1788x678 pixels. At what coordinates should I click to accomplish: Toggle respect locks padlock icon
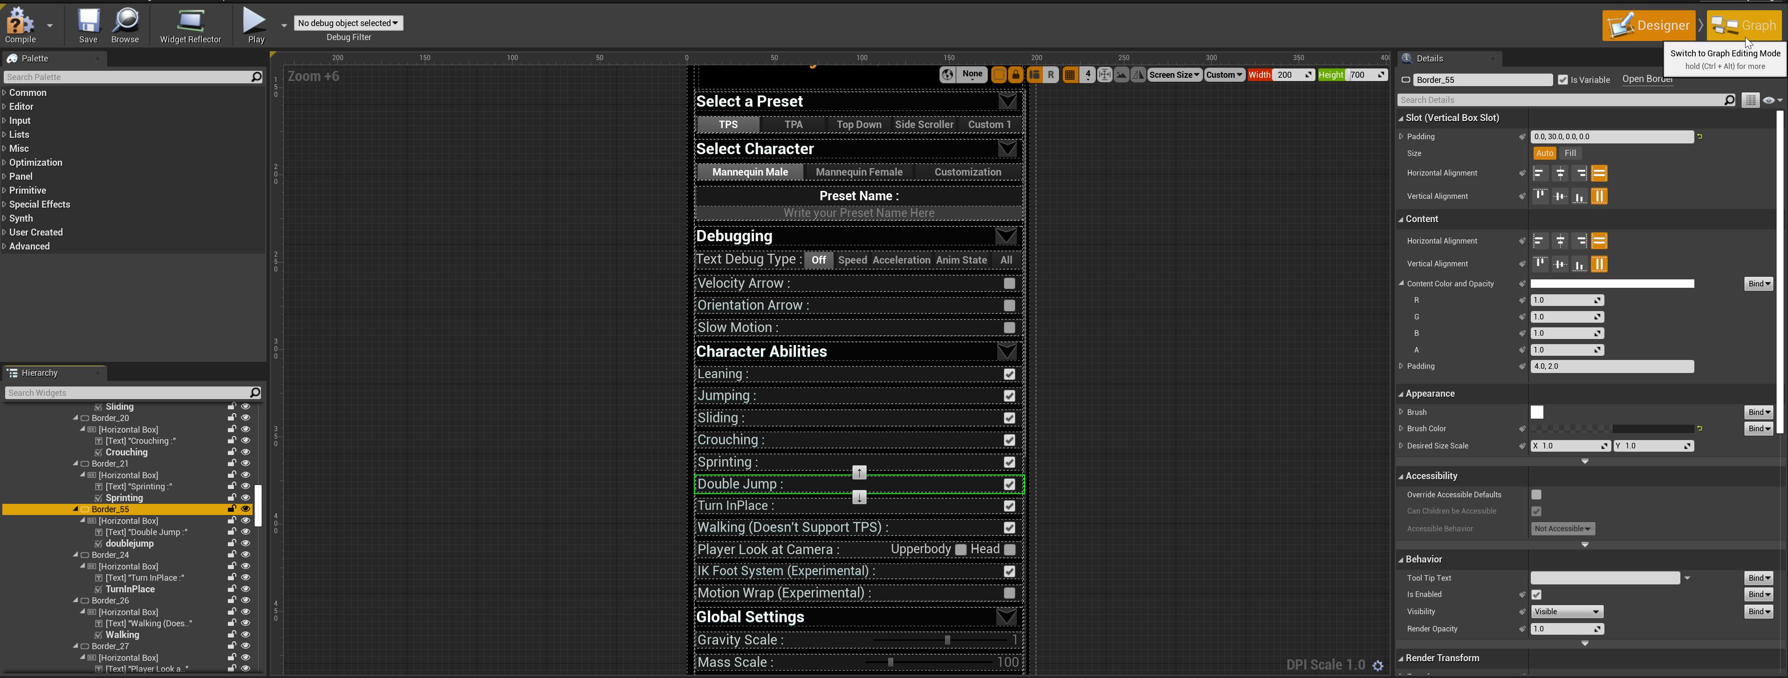[1015, 75]
